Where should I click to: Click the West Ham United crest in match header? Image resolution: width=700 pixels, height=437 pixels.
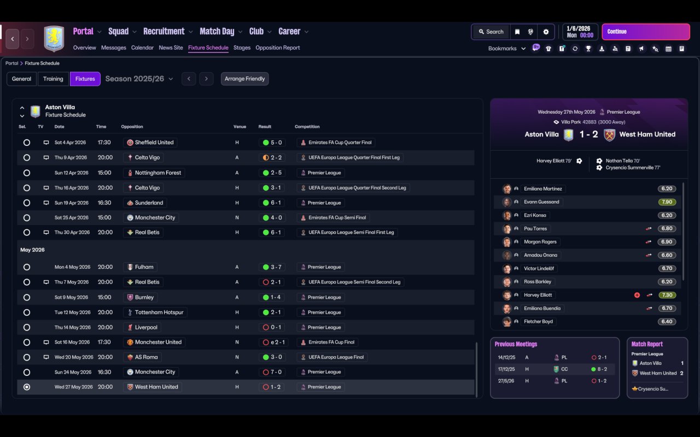(609, 134)
